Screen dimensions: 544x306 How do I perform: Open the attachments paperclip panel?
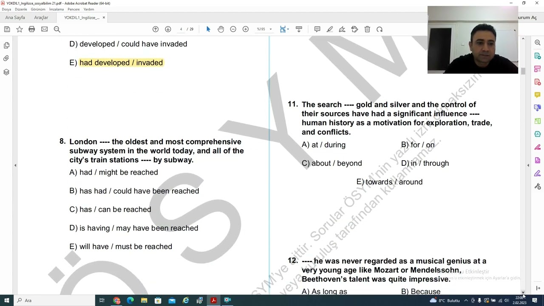tap(6, 59)
